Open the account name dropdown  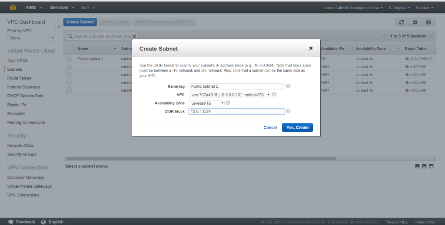coord(354,8)
